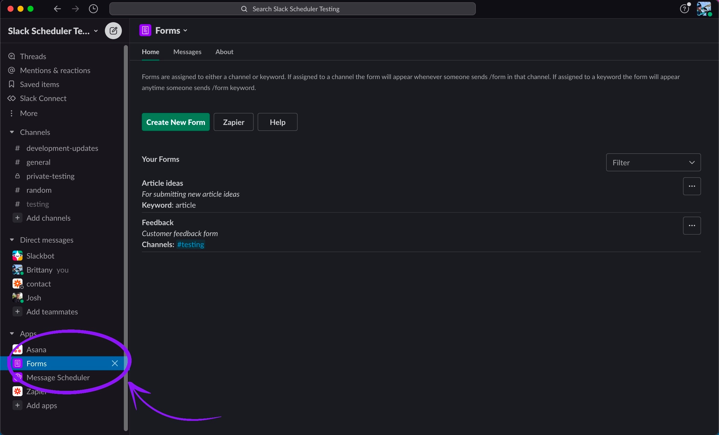Open Threads in the sidebar
Viewport: 719px width, 435px height.
(33, 57)
